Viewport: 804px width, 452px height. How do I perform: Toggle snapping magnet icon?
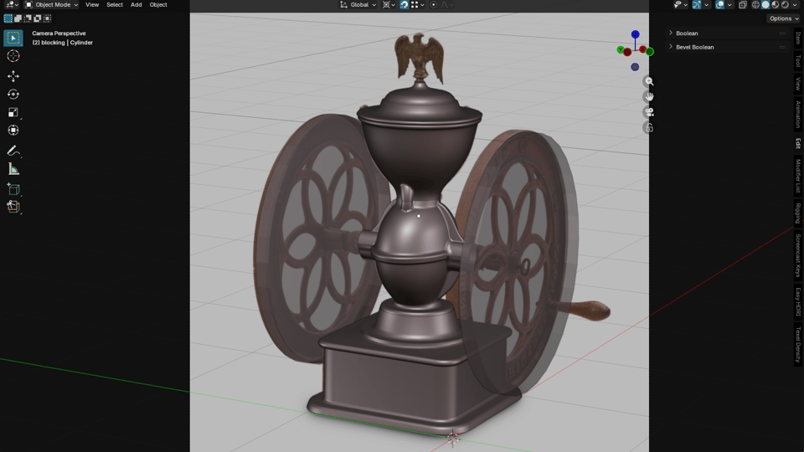coord(404,5)
